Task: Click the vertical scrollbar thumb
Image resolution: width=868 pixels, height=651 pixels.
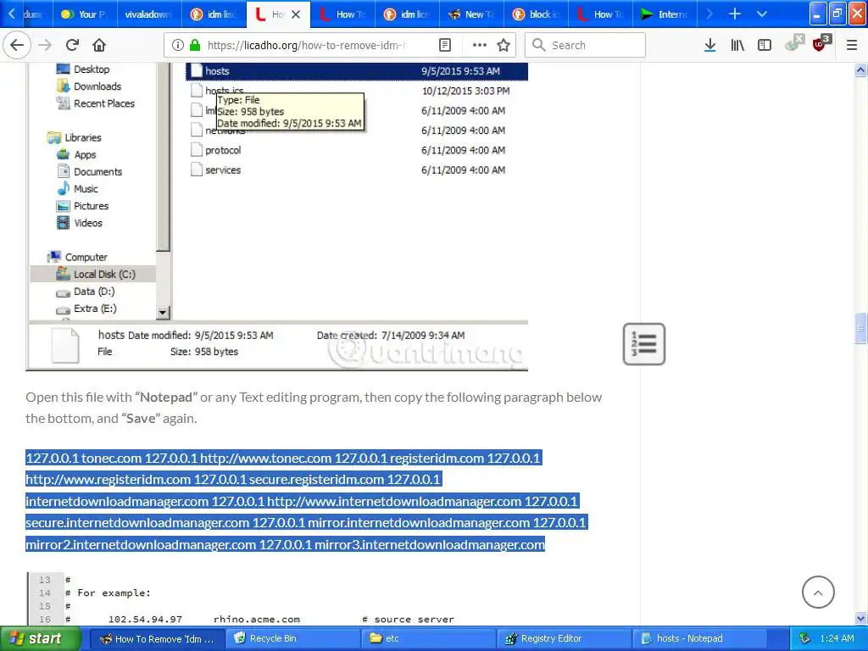Action: (861, 328)
